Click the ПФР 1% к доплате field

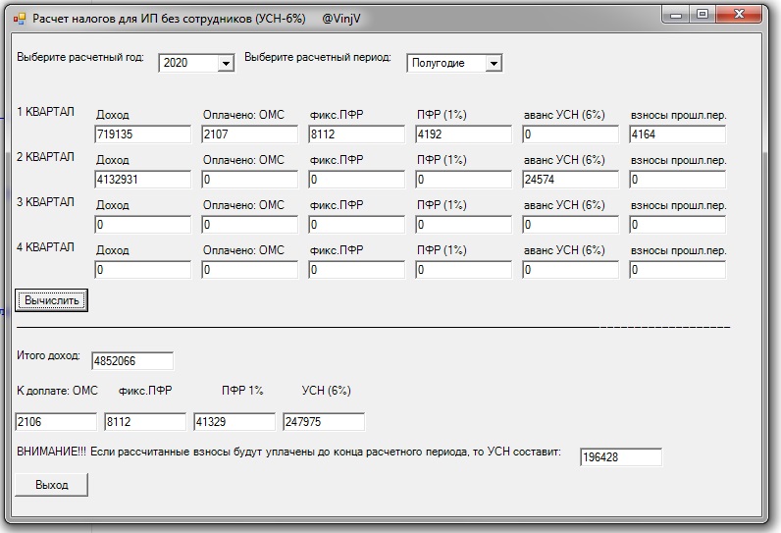pos(234,422)
